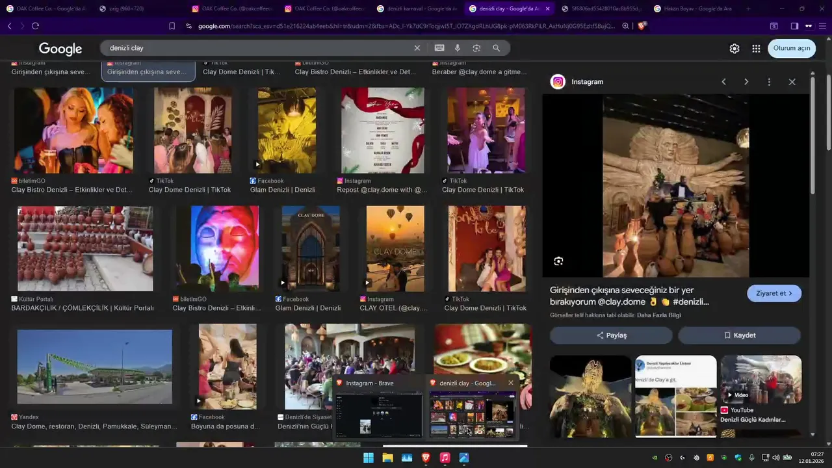Image resolution: width=832 pixels, height=468 pixels.
Task: Open the address bar zoom magnifier
Action: [625, 26]
